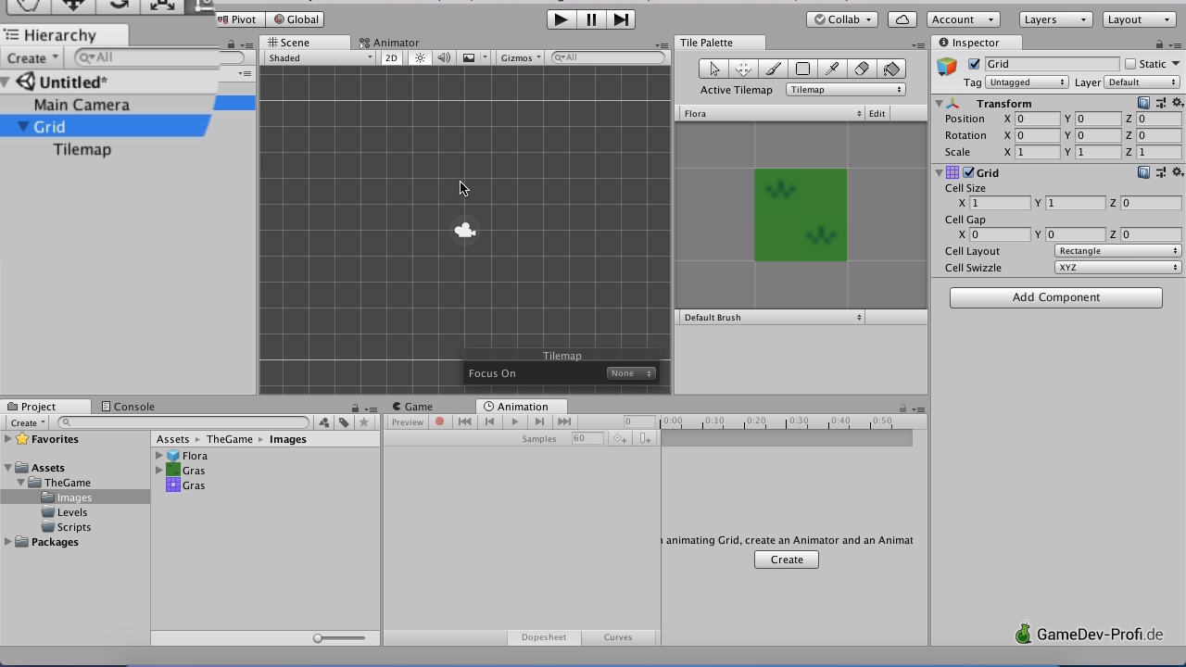Viewport: 1186px width, 667px height.
Task: Select the box fill rectangle tool
Action: (802, 69)
